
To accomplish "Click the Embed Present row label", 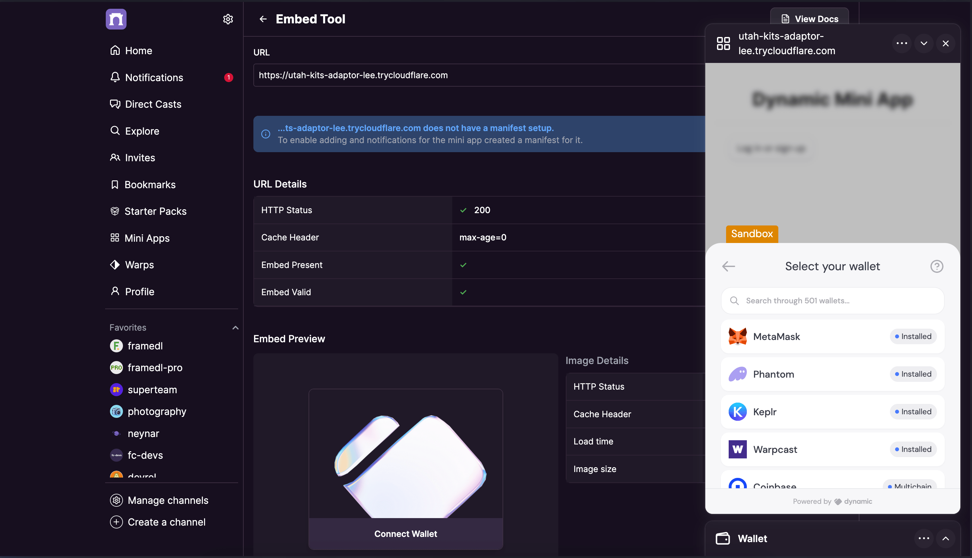I will (x=292, y=265).
